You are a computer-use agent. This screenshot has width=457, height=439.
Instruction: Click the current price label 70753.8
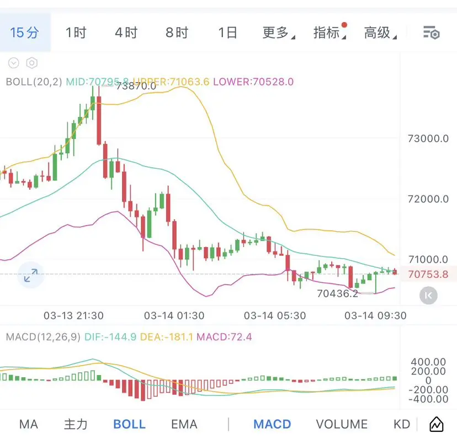[x=428, y=274]
